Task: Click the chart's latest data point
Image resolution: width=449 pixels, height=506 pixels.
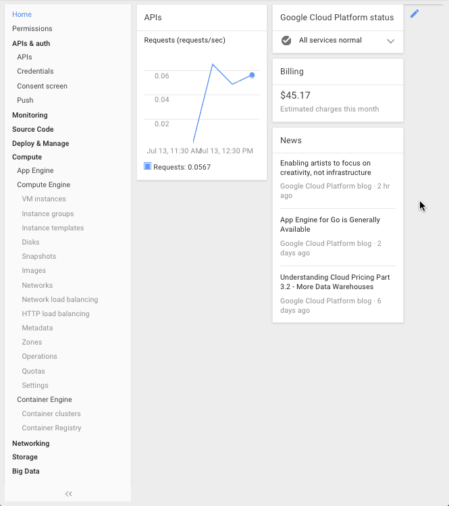Action: coord(252,75)
